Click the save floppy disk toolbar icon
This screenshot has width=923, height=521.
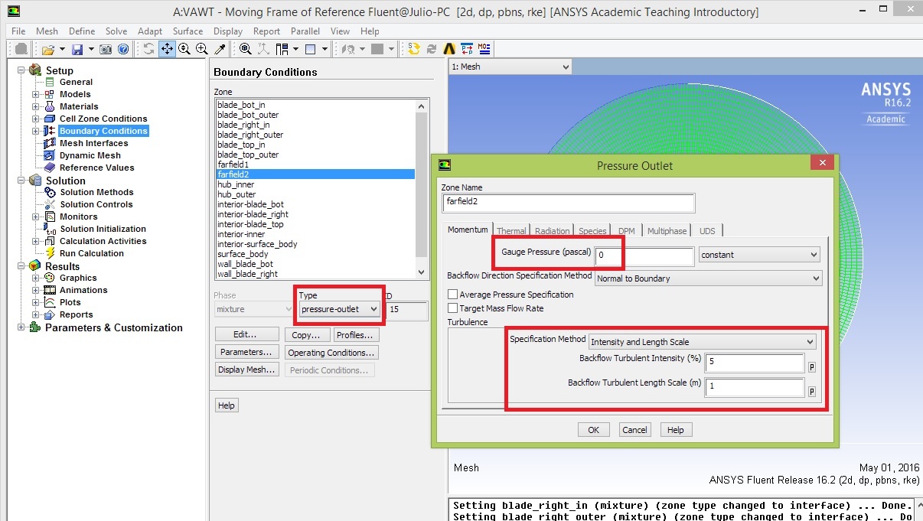click(x=77, y=49)
